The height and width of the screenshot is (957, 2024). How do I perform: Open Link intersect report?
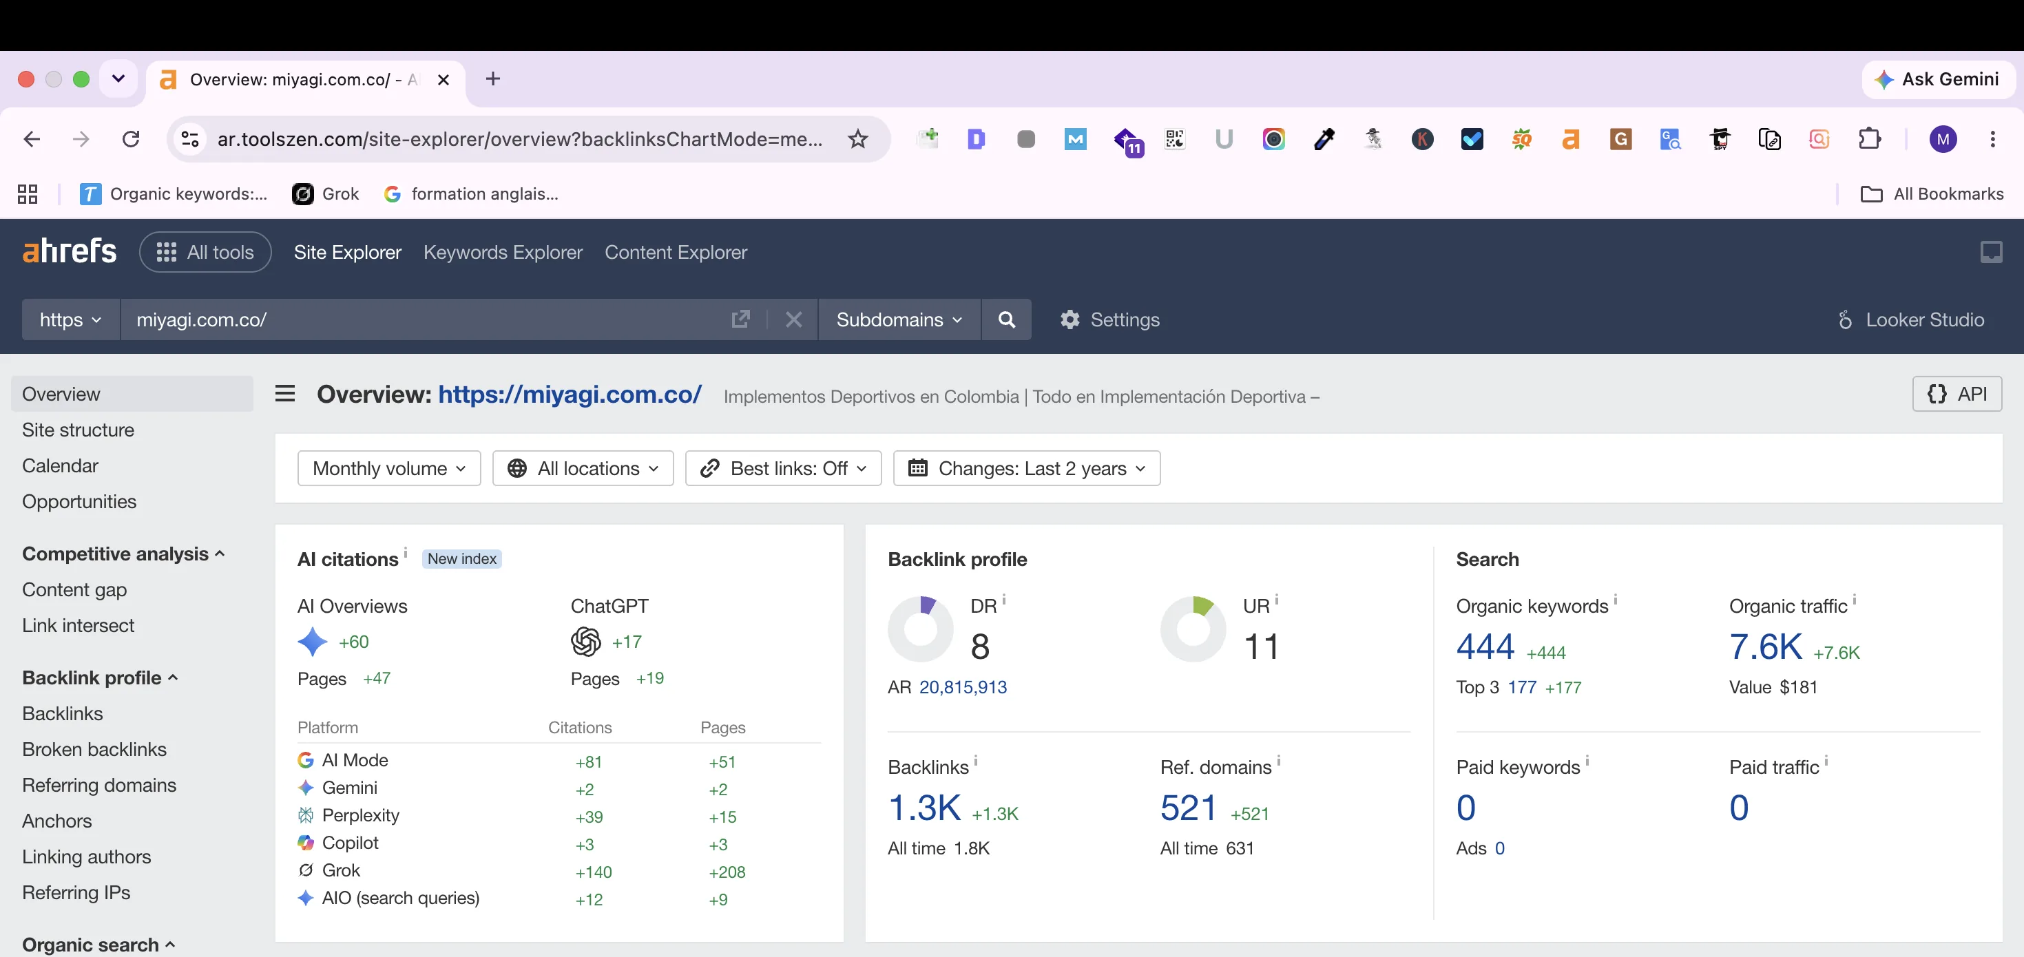point(79,625)
